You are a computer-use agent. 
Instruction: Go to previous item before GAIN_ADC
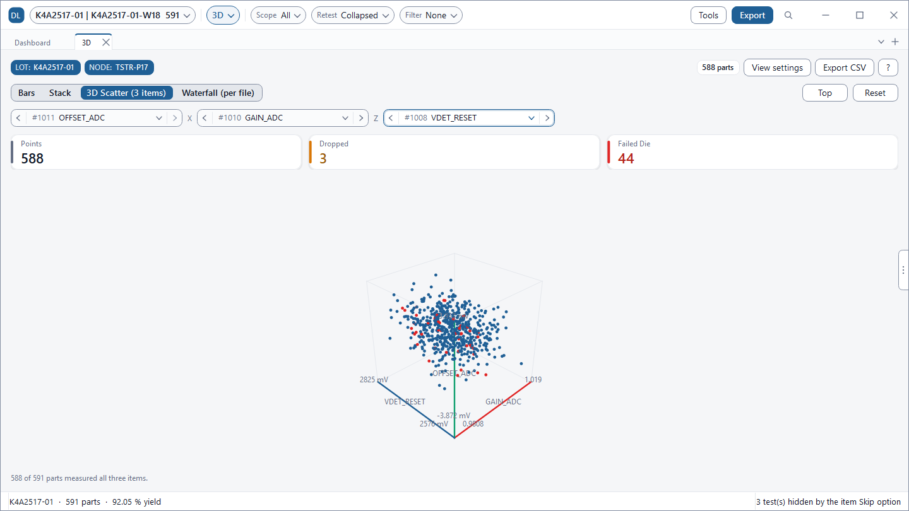[x=205, y=118]
